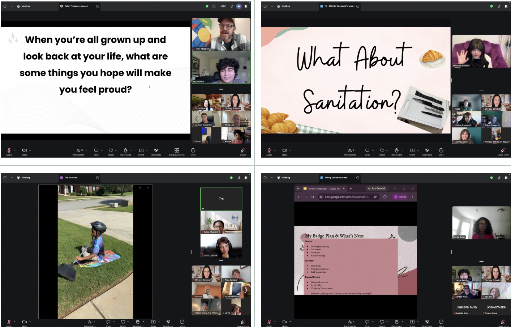
Task: Open Breakout rooms in Tyler Thigpen's meeting
Action: [177, 152]
